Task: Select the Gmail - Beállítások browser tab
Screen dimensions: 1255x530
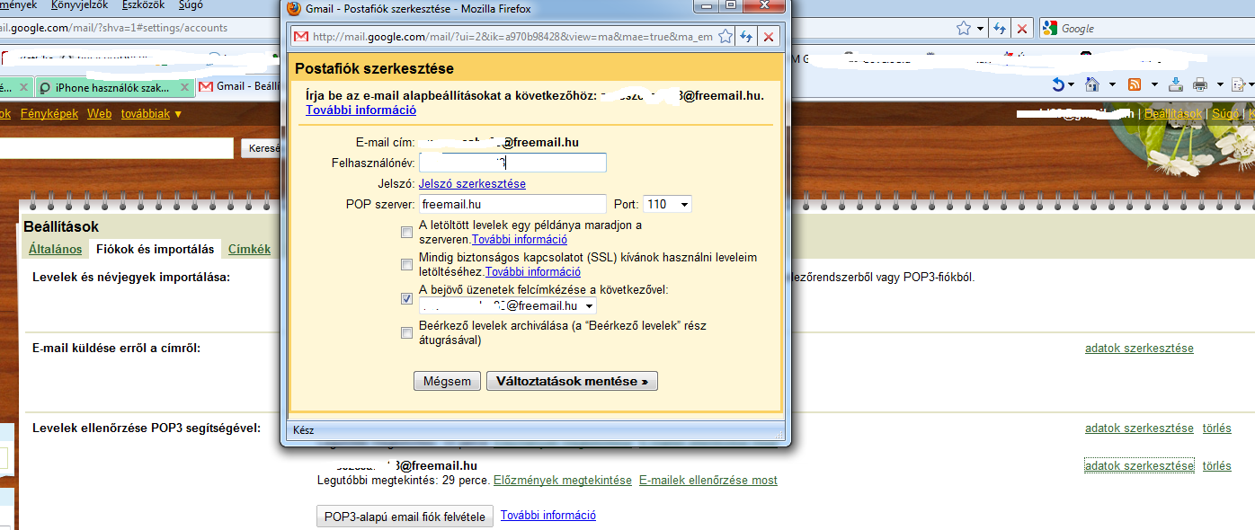Action: (239, 87)
